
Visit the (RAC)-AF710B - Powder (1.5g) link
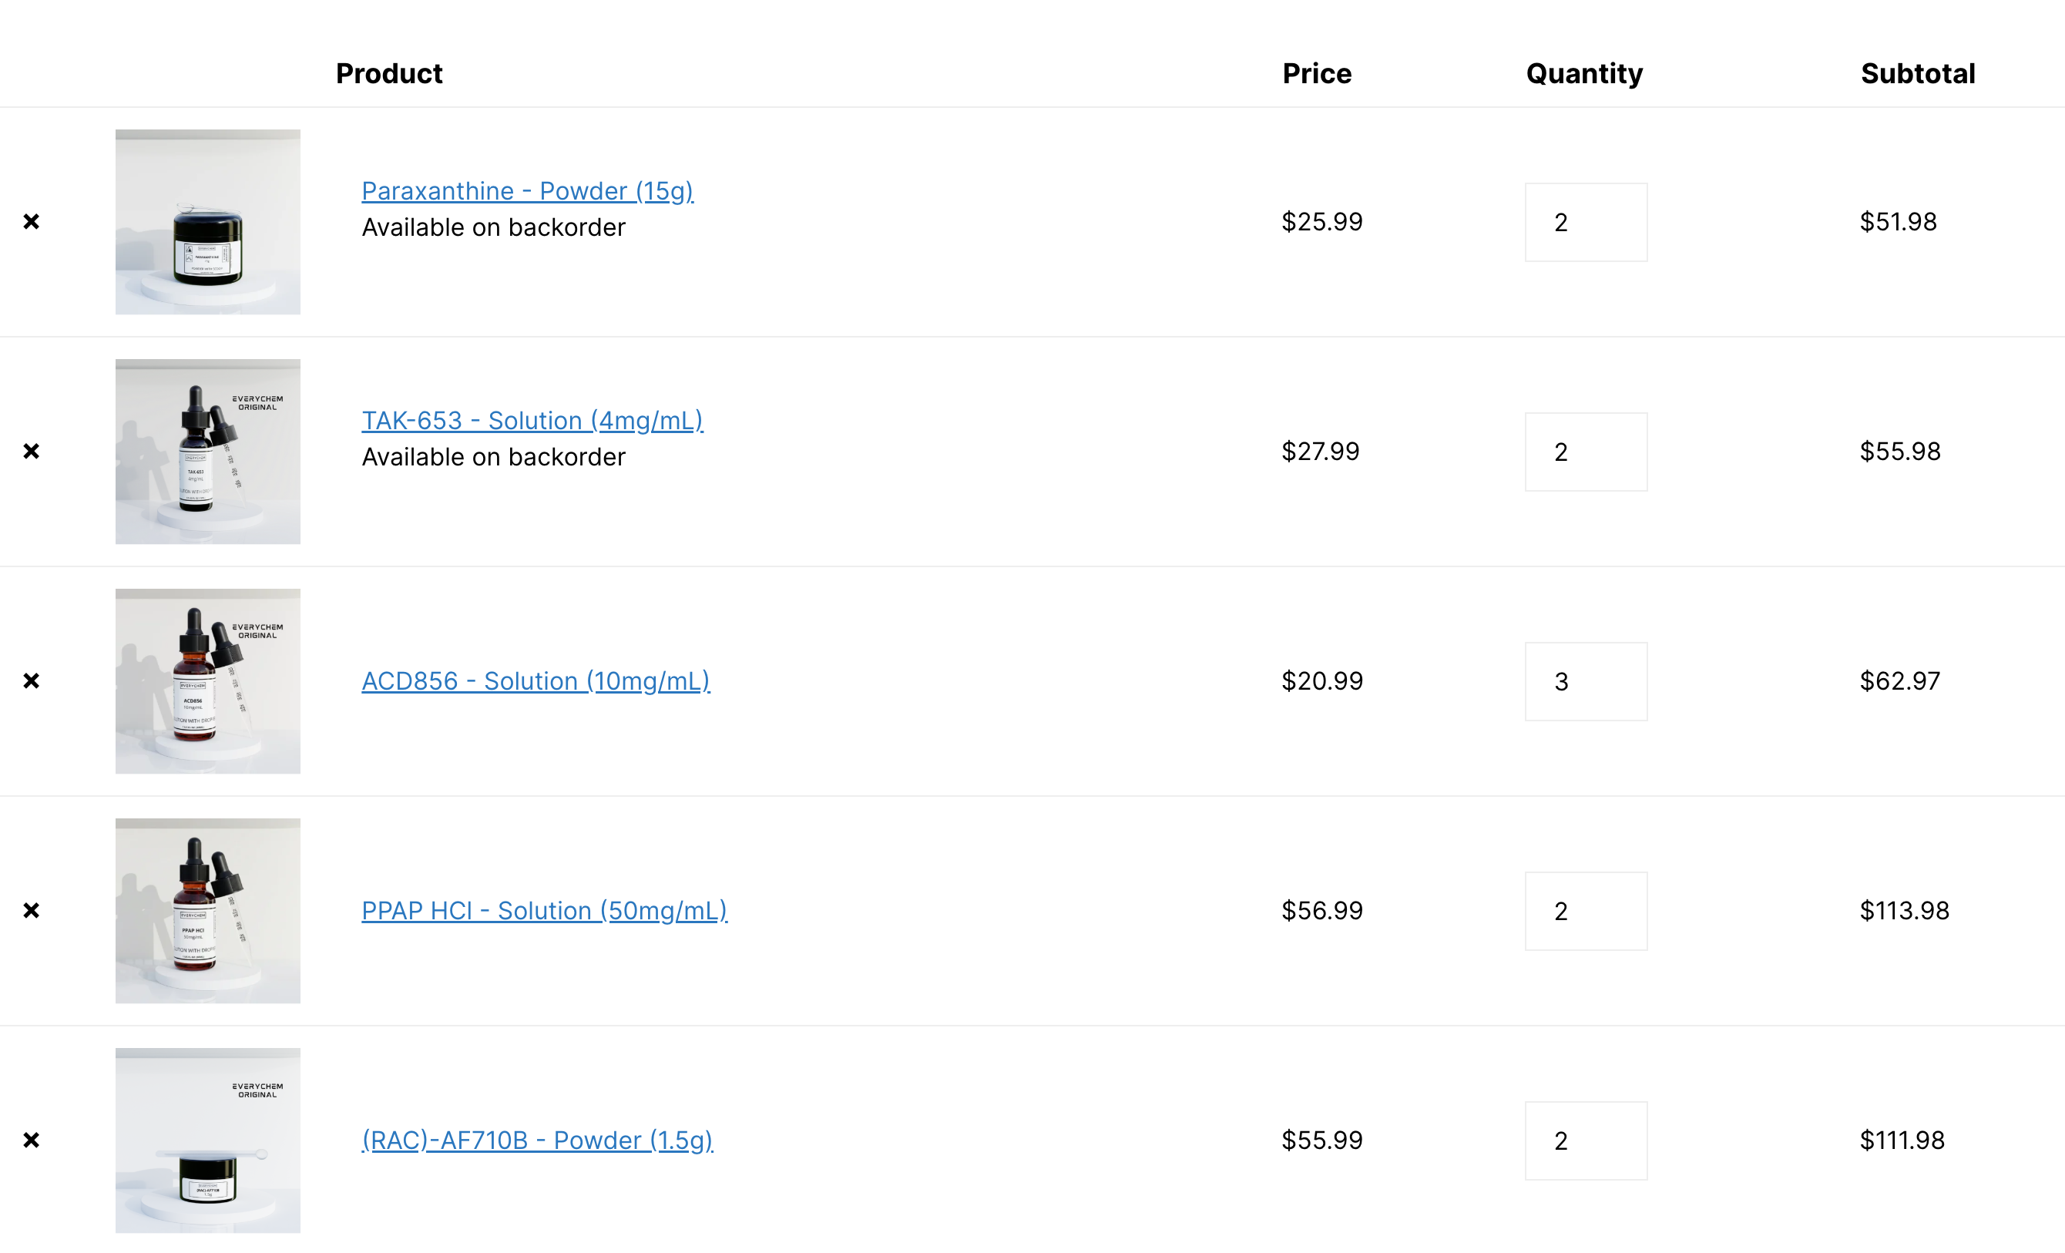pyautogui.click(x=537, y=1140)
